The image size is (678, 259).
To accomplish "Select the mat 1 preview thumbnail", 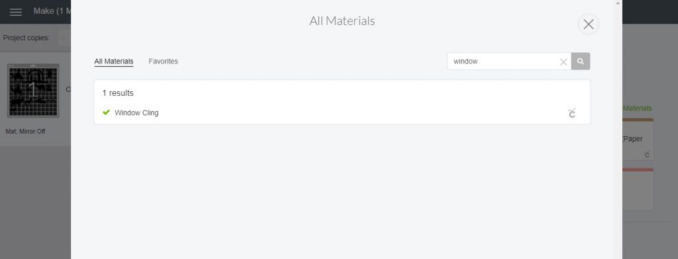I will point(33,91).
